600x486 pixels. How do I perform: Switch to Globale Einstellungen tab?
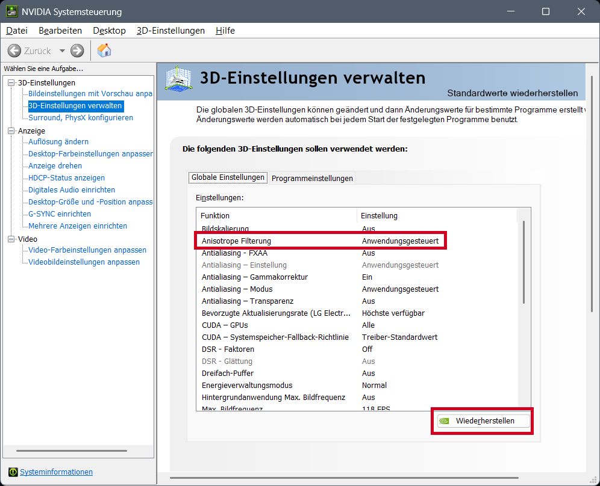click(x=228, y=177)
